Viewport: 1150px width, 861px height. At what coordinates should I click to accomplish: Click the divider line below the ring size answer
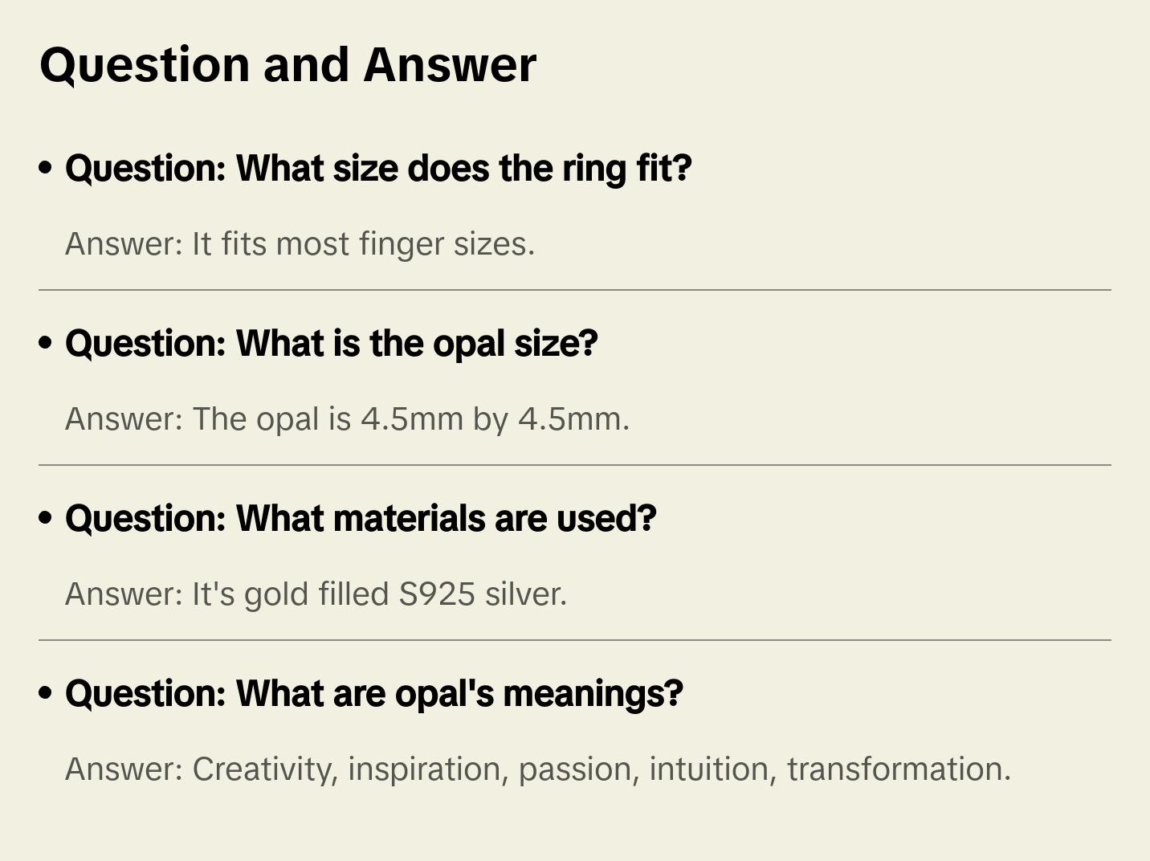575,290
